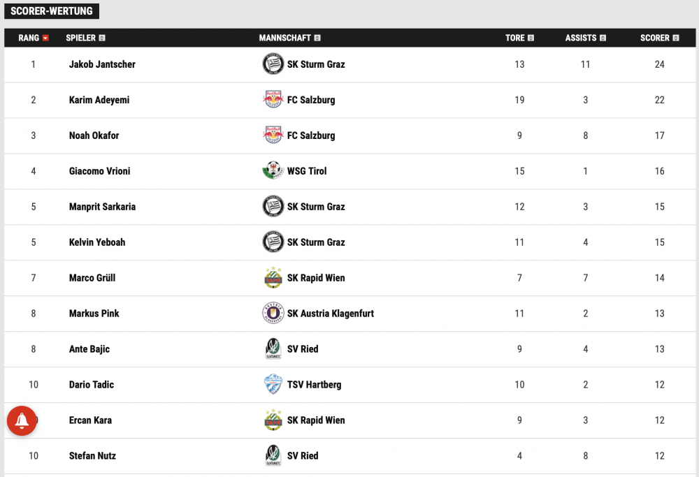This screenshot has height=477, width=699.
Task: Click SK Rapid Wien crest beside Marco Grüll
Action: pos(273,277)
